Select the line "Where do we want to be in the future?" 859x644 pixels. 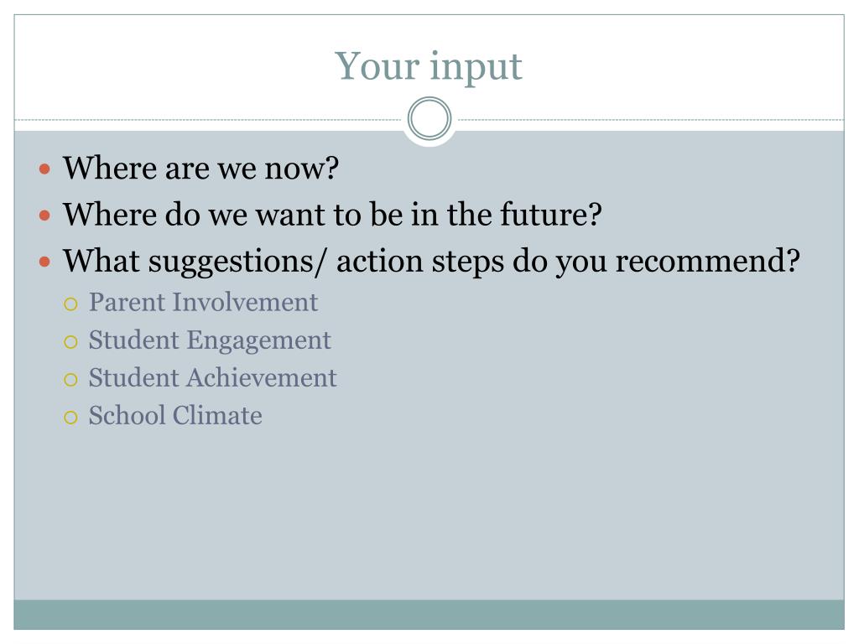[x=332, y=214]
